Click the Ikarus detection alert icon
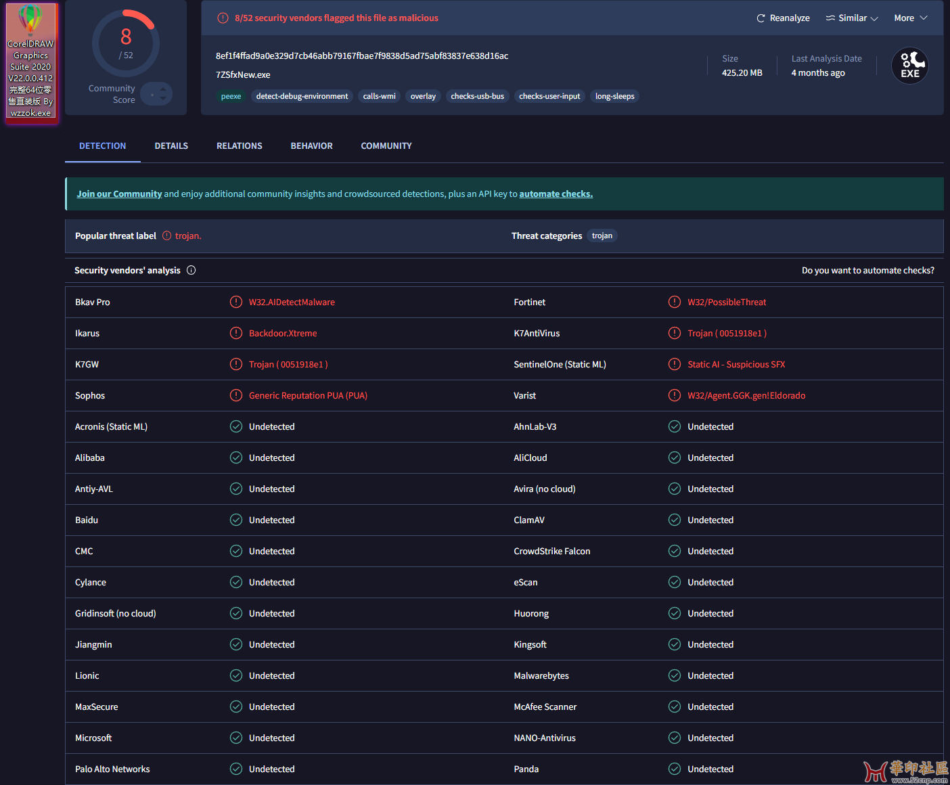This screenshot has height=785, width=950. click(x=236, y=333)
